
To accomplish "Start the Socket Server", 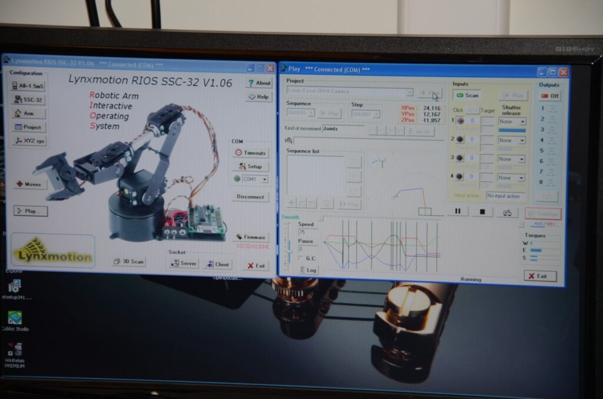I will click(184, 263).
